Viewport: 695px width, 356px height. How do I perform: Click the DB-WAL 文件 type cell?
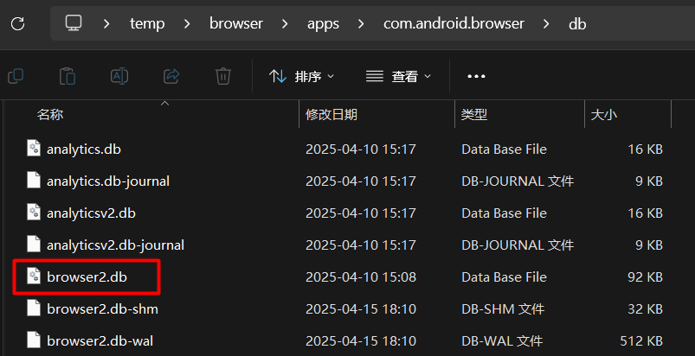pos(502,341)
